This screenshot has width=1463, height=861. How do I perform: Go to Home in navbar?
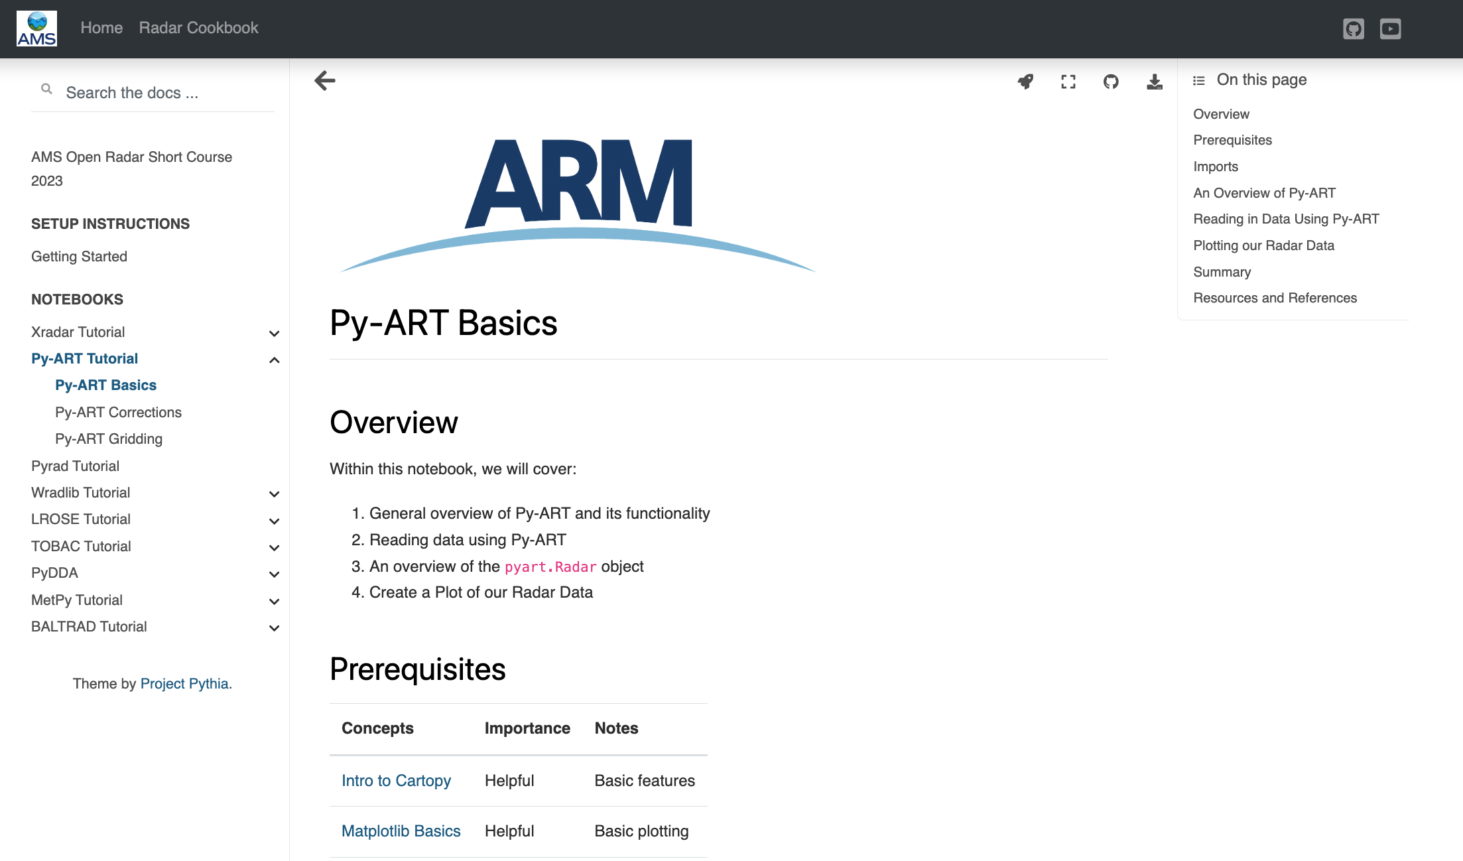[101, 28]
